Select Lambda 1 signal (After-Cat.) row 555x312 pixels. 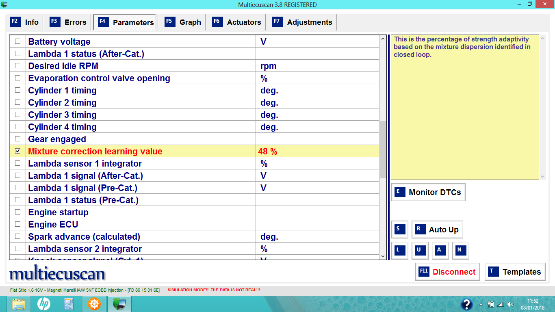click(194, 175)
